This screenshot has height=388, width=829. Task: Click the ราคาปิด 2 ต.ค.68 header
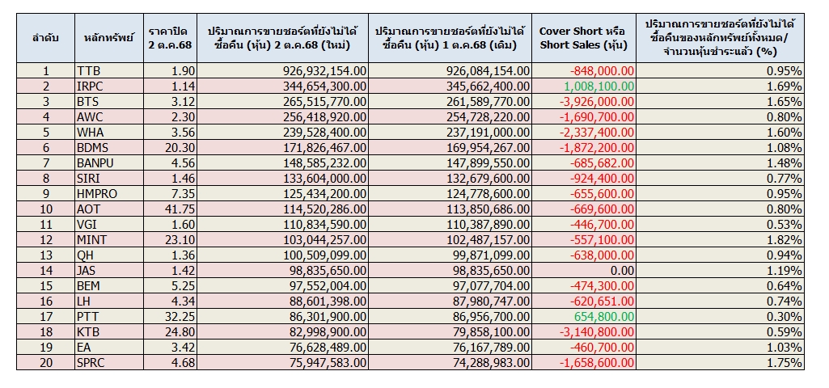coord(168,39)
